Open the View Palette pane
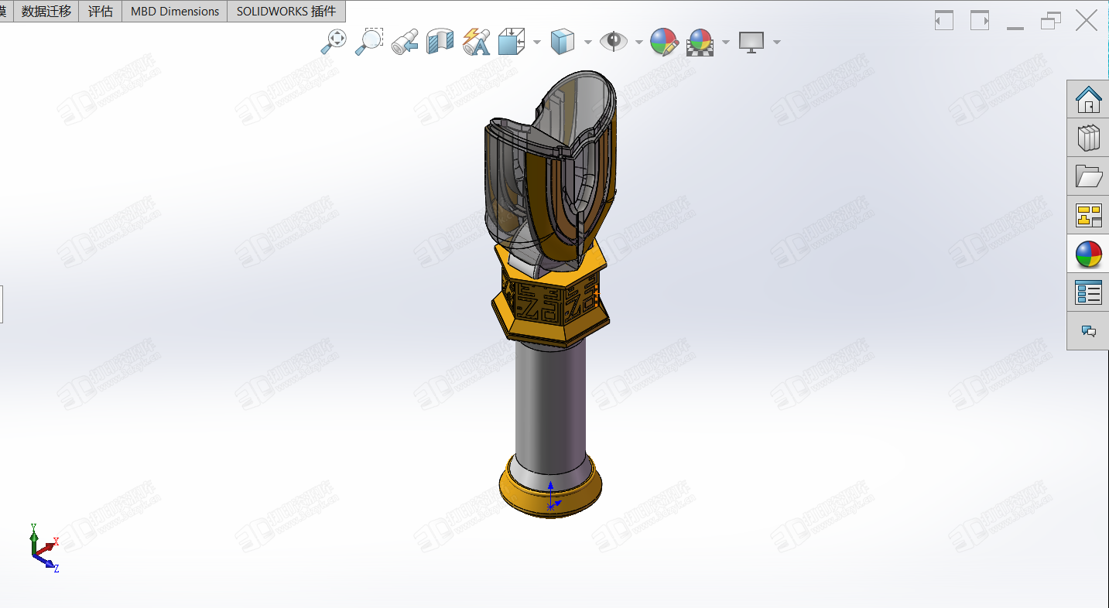The width and height of the screenshot is (1109, 608). click(x=1088, y=215)
